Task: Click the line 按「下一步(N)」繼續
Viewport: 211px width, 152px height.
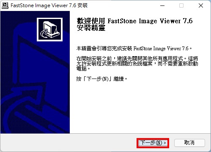Action: point(102,79)
